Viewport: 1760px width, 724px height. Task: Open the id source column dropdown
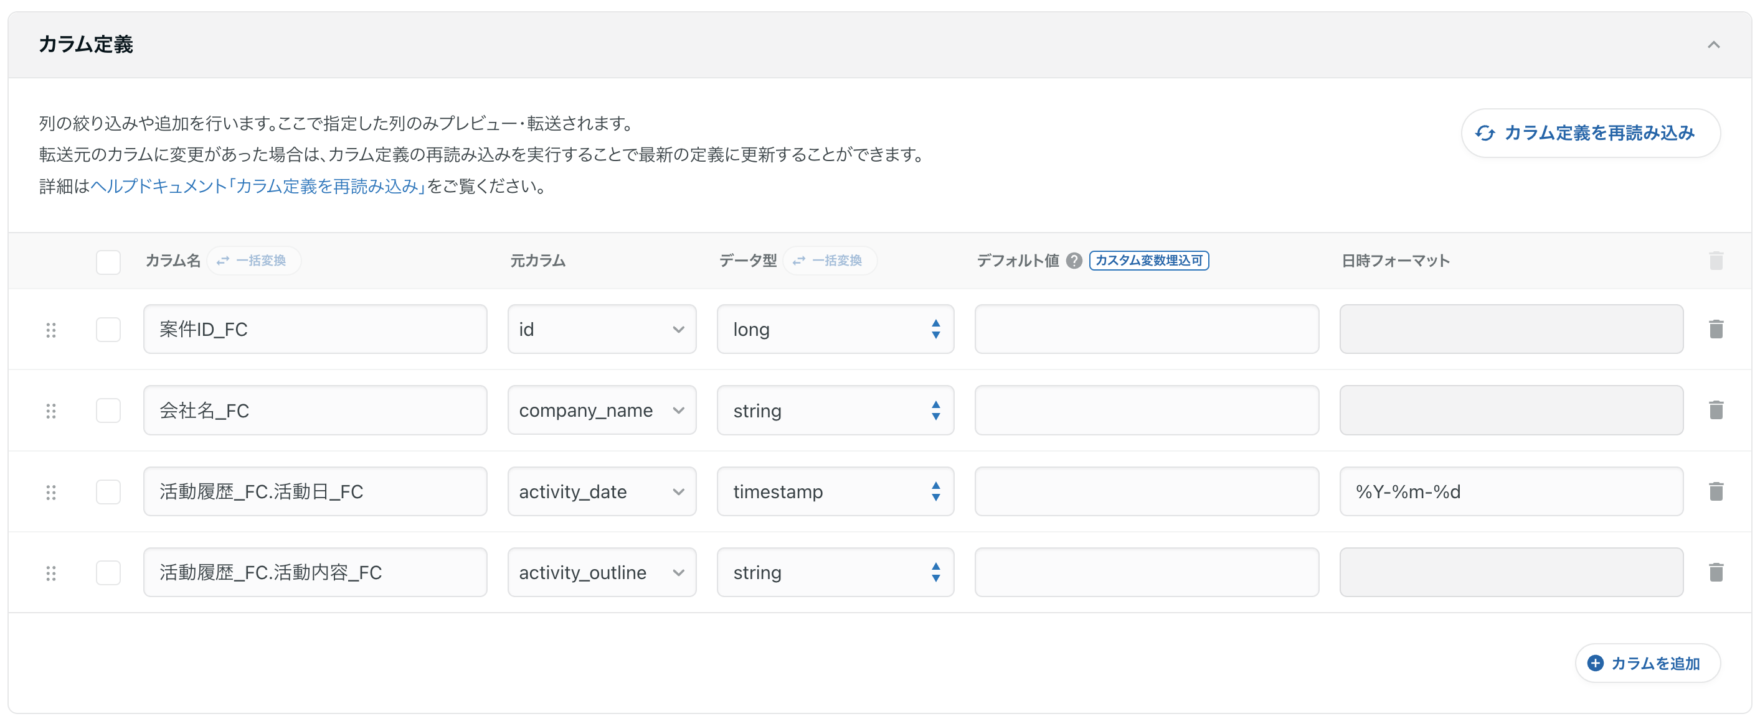[602, 330]
